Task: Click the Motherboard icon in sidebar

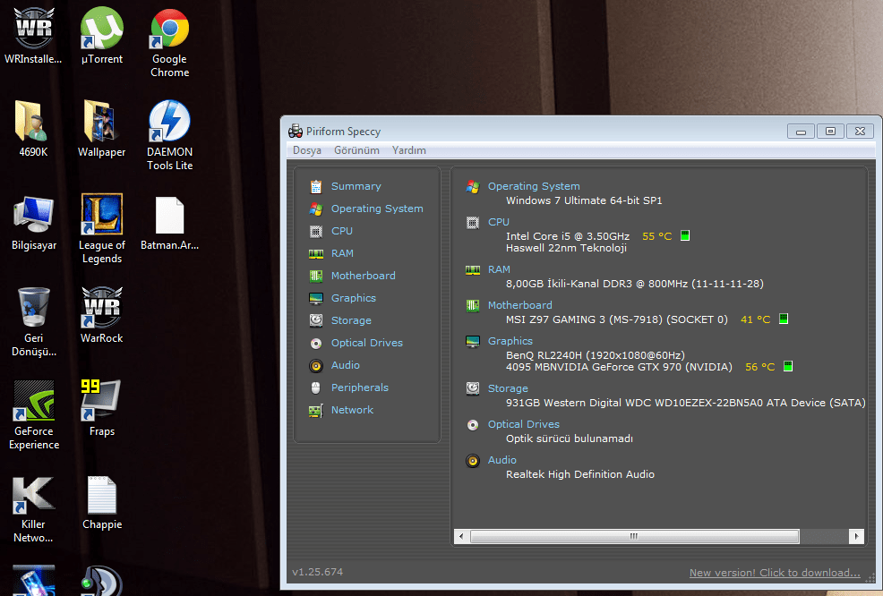Action: click(316, 276)
